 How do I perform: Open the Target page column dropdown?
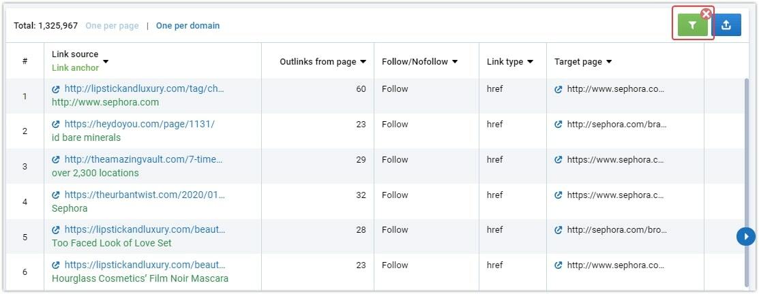click(x=609, y=62)
